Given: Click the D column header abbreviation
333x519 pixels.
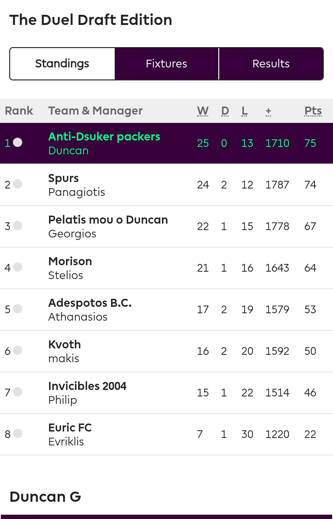Looking at the screenshot, I should [225, 111].
